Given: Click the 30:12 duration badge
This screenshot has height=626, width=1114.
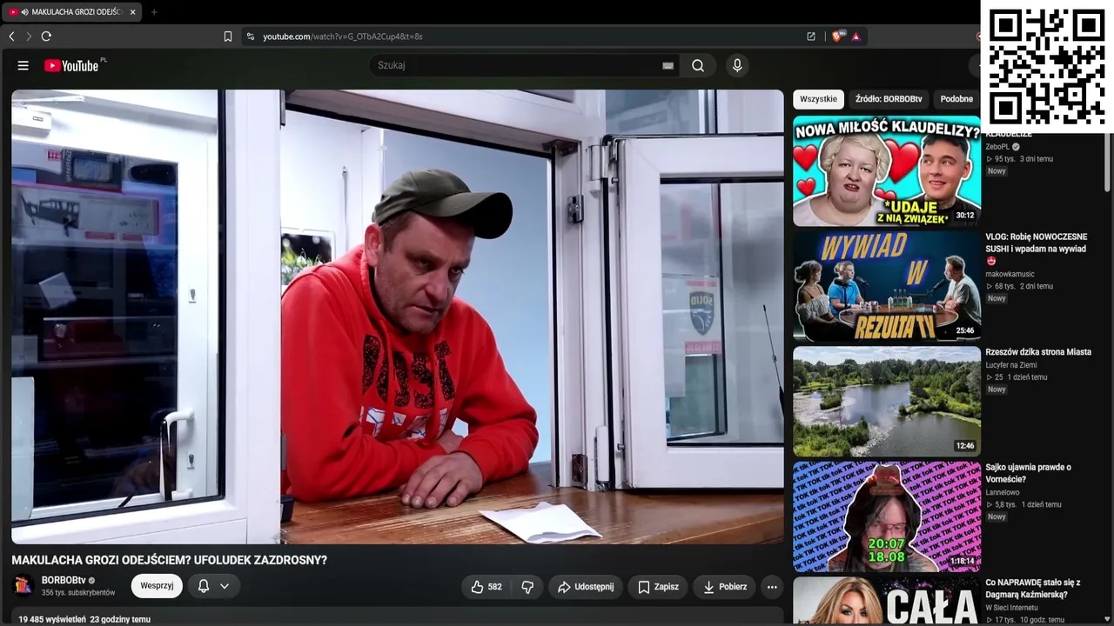Looking at the screenshot, I should click(965, 216).
